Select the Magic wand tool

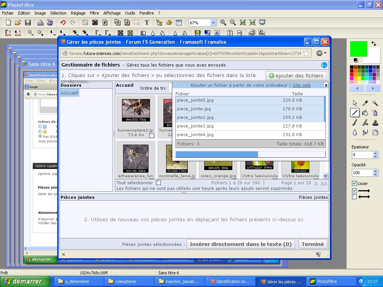pyautogui.click(x=375, y=103)
